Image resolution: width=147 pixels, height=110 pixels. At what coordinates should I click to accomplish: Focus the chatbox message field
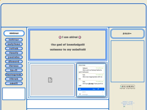91,94
